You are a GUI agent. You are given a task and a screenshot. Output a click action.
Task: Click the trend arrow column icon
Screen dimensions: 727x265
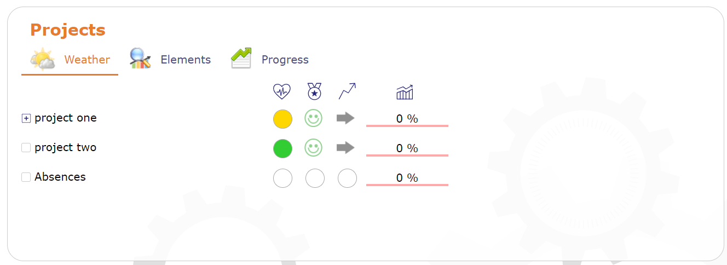(347, 91)
